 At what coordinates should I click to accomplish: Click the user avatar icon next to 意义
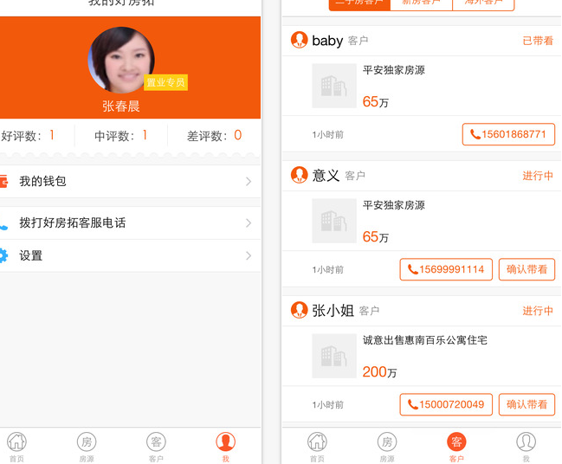300,175
